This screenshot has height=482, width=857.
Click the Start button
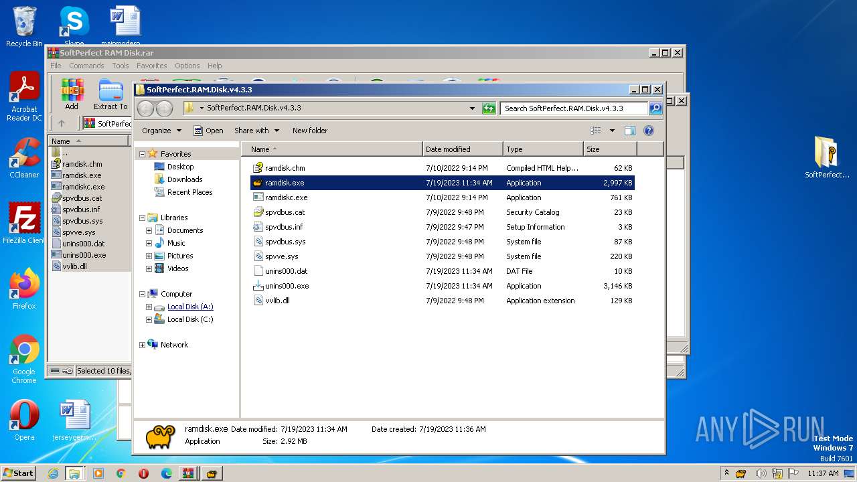(x=18, y=473)
